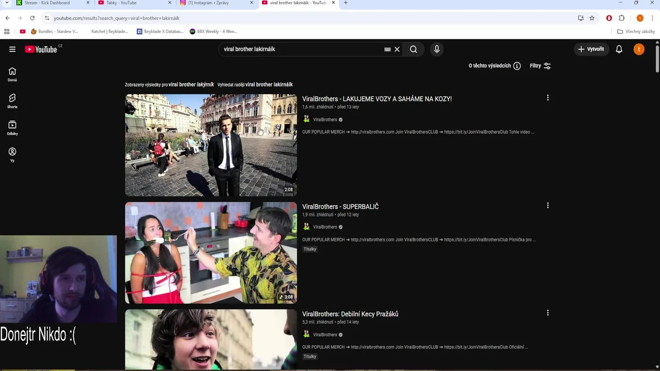Open Domů in the left sidebar
The height and width of the screenshot is (371, 660).
tap(12, 74)
